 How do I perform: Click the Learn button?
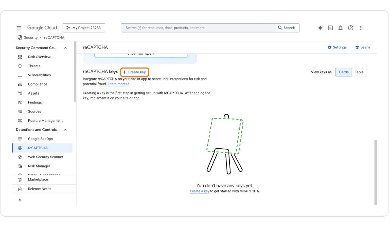pos(362,47)
